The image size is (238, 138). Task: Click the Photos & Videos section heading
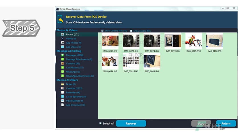click(67, 30)
